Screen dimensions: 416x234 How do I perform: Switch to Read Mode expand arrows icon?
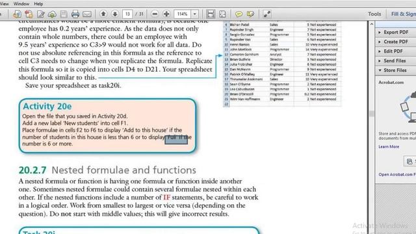point(267,14)
